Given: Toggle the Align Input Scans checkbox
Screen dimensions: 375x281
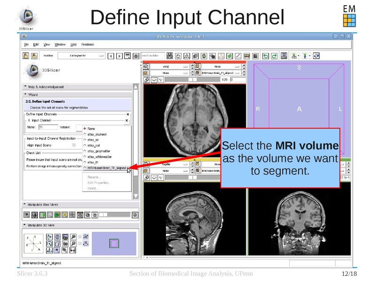Looking at the screenshot, I should [74, 145].
